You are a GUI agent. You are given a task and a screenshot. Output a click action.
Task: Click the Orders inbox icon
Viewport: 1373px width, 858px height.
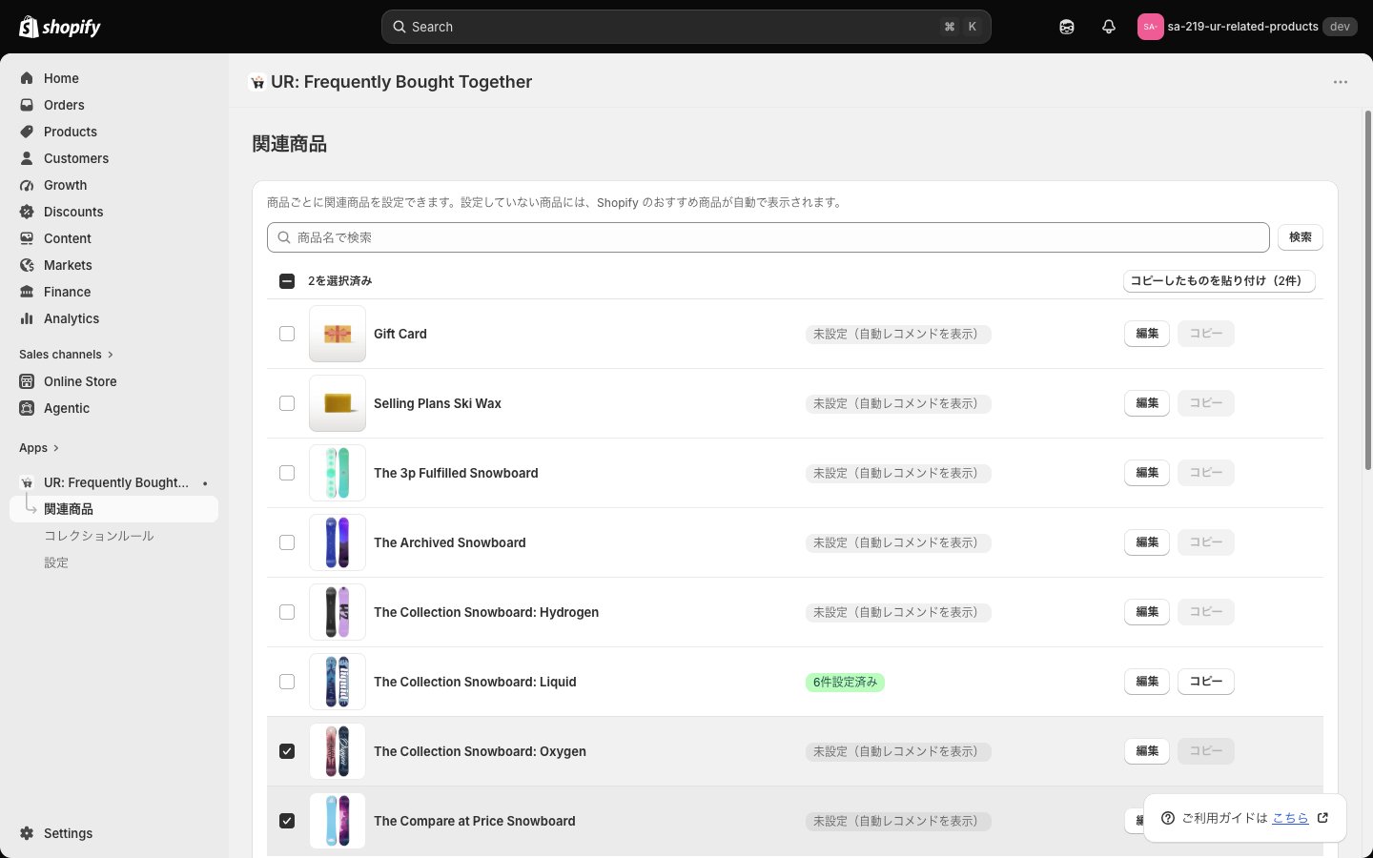(27, 105)
